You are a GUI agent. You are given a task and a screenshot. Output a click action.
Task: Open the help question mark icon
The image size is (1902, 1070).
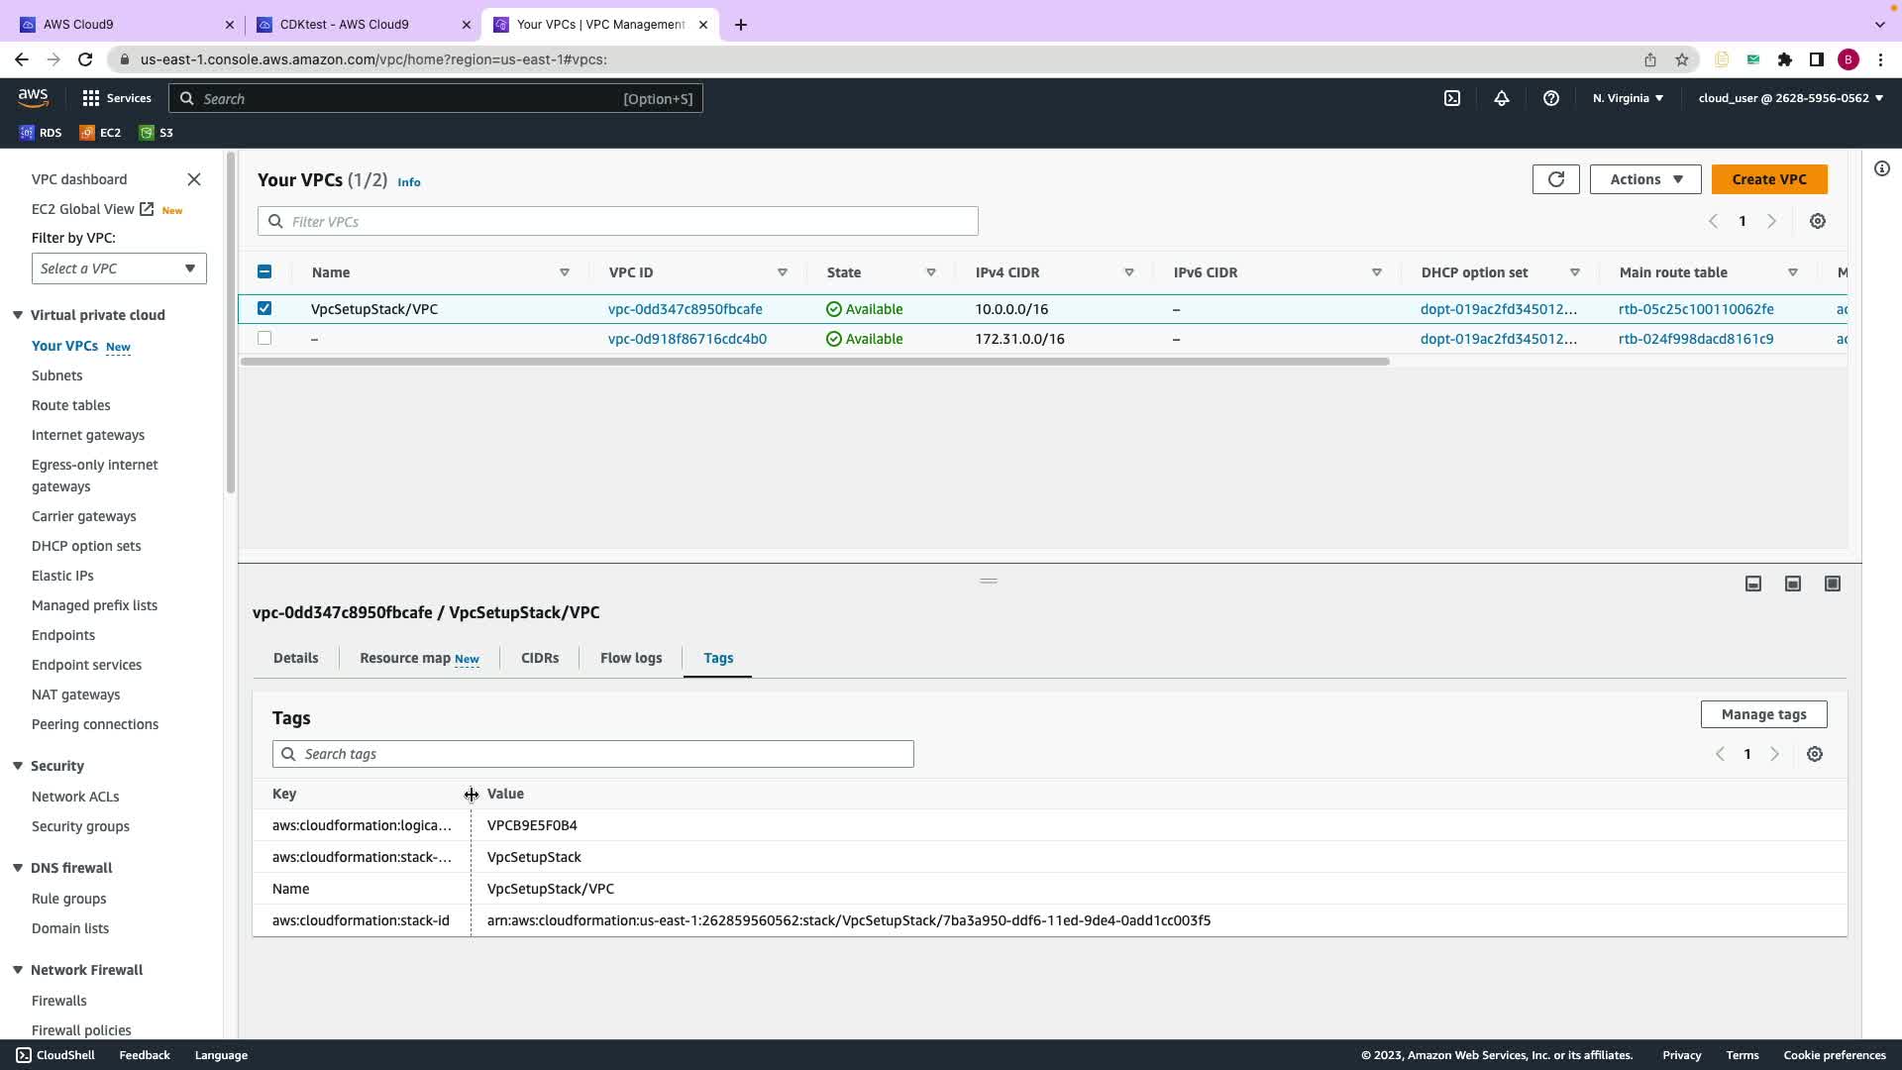(x=1551, y=98)
